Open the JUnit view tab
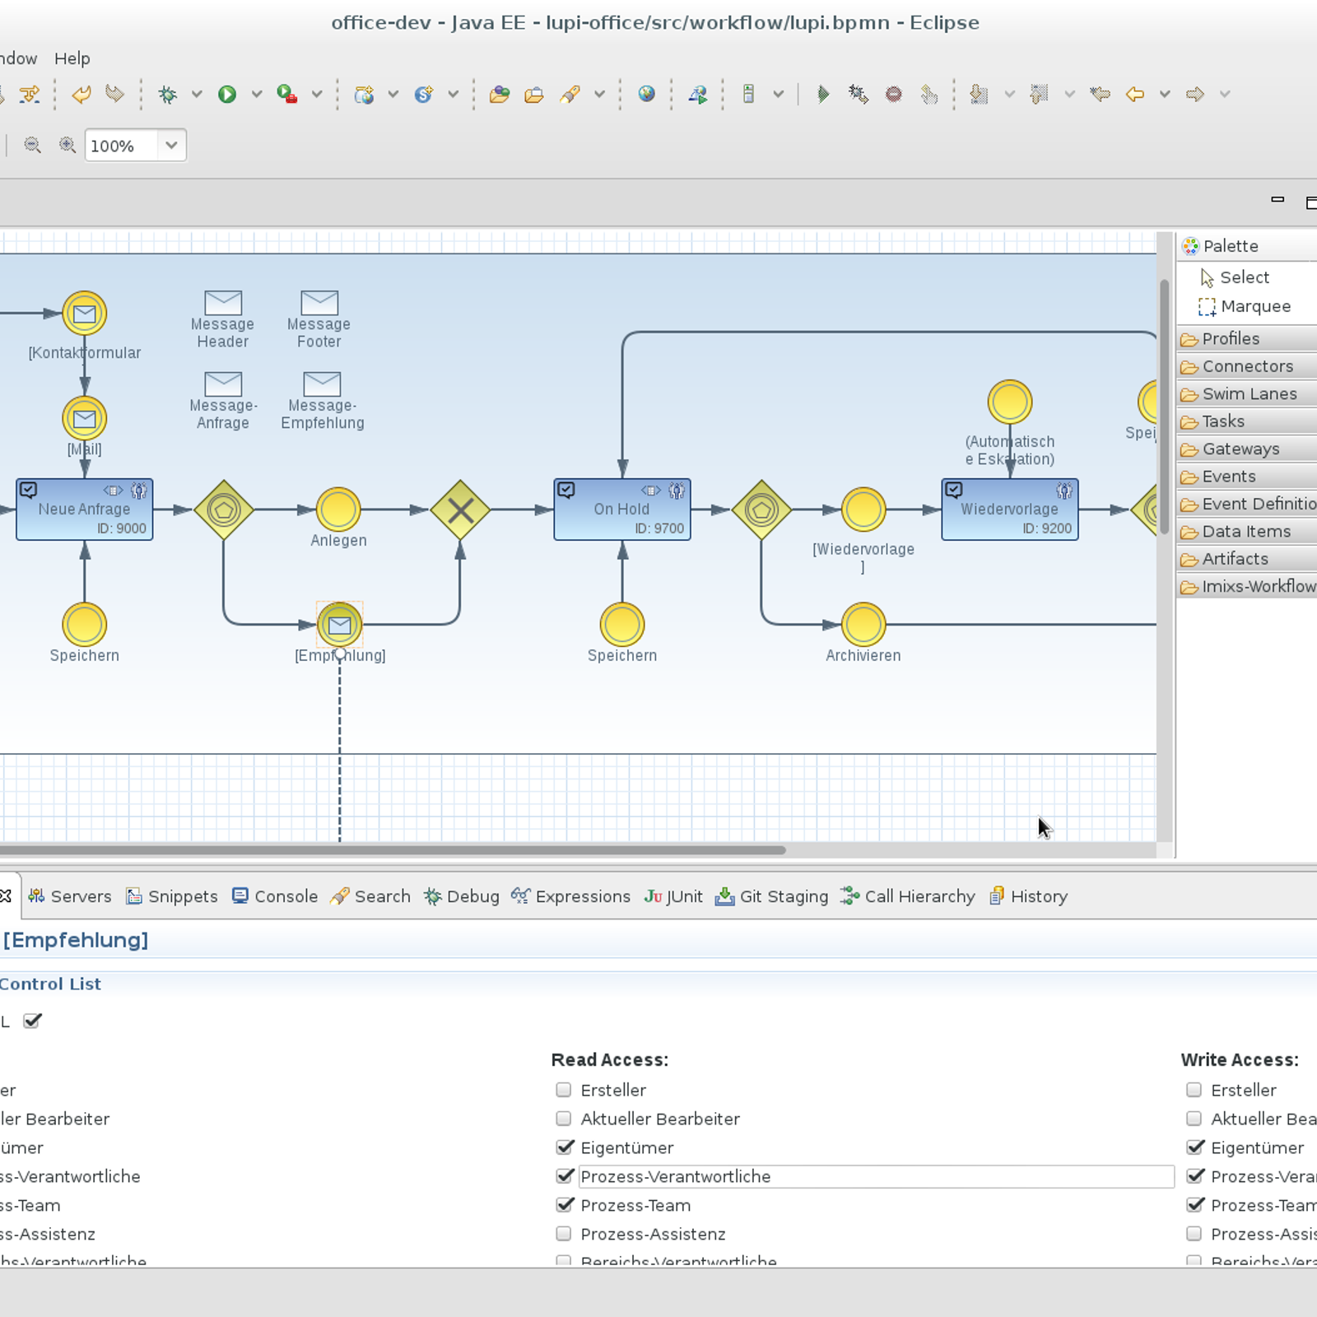Viewport: 1317px width, 1317px height. click(673, 896)
